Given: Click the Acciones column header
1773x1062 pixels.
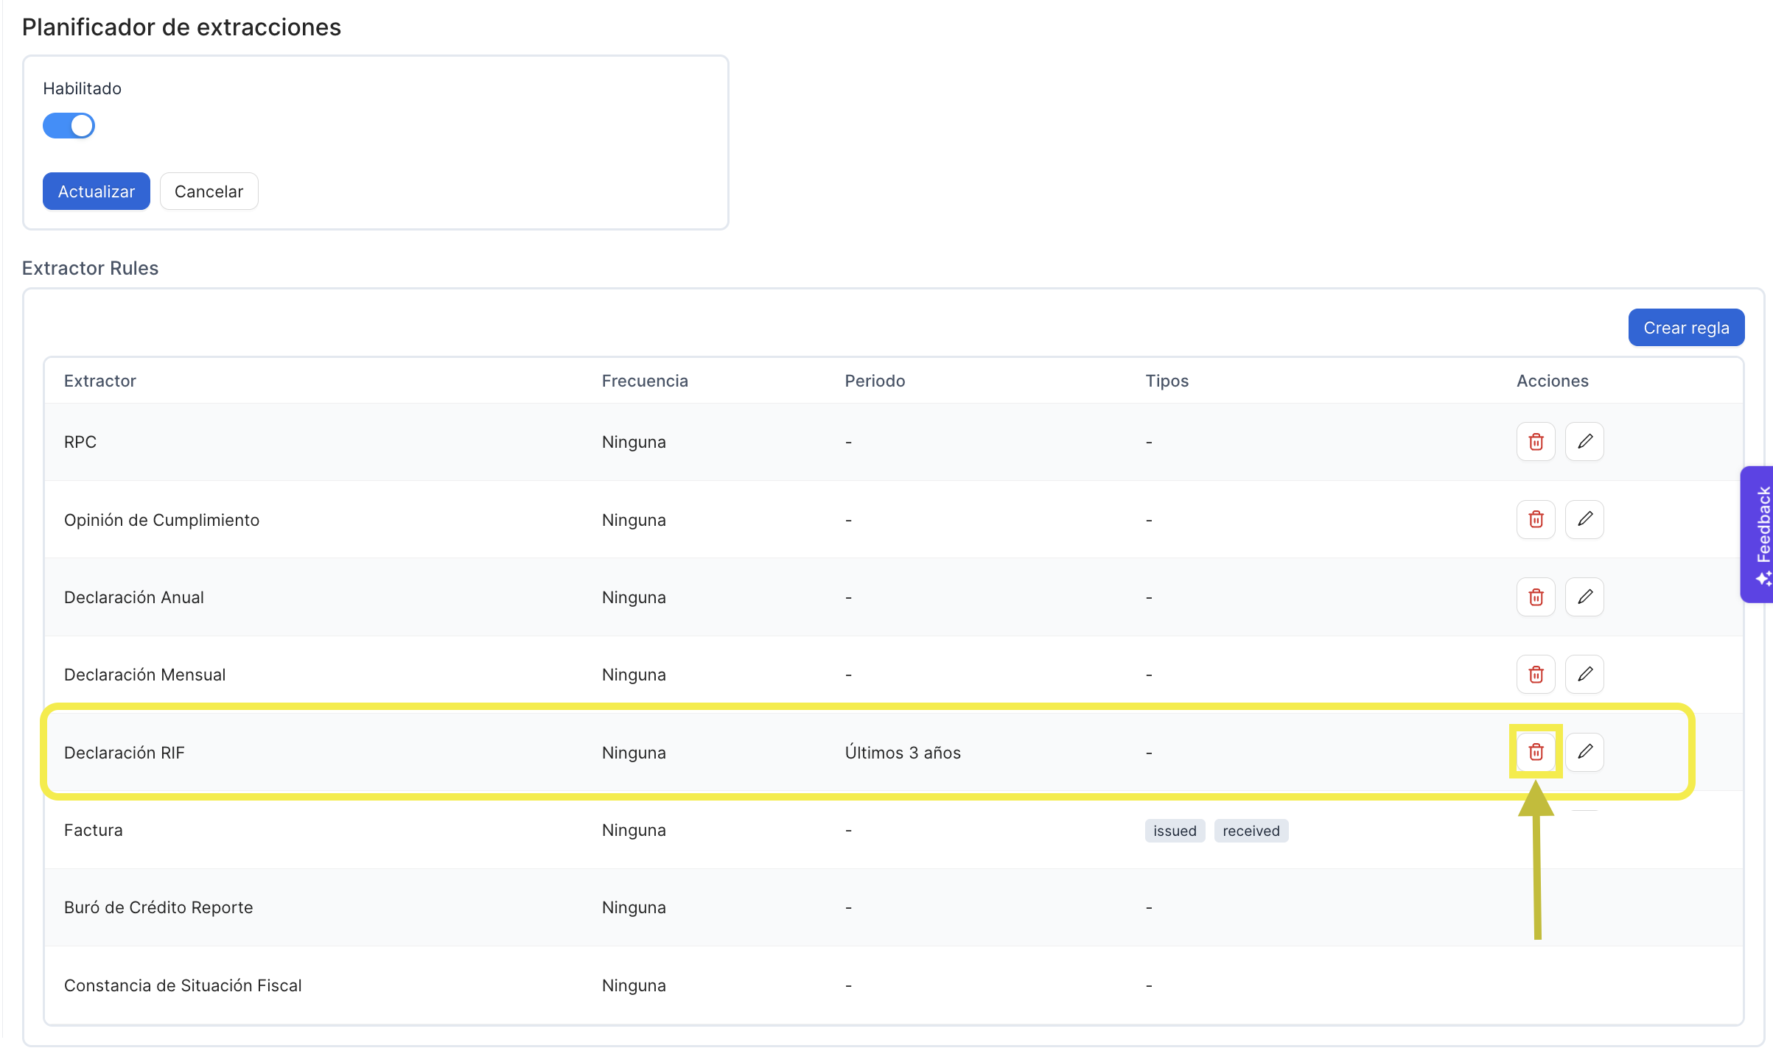Looking at the screenshot, I should click(x=1553, y=381).
